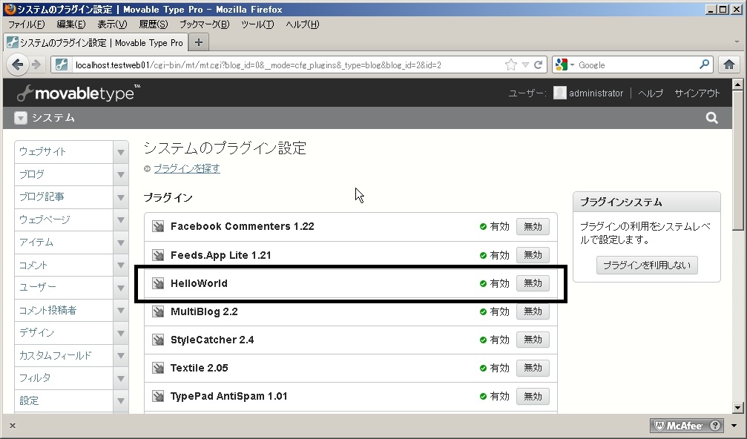Disable the Feeds.App Lite plugin
Image resolution: width=747 pixels, height=439 pixels.
pos(533,255)
